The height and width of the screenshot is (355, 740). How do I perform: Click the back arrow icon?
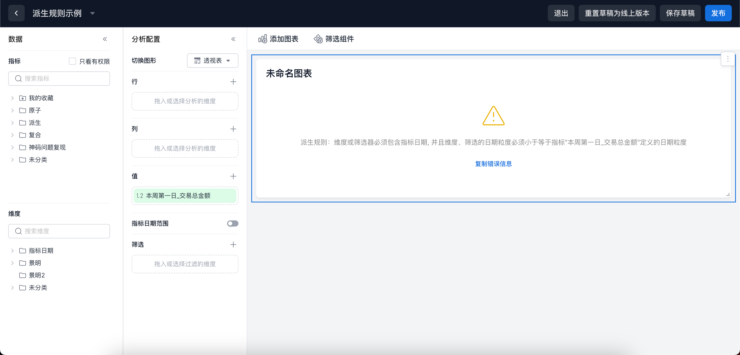[16, 13]
